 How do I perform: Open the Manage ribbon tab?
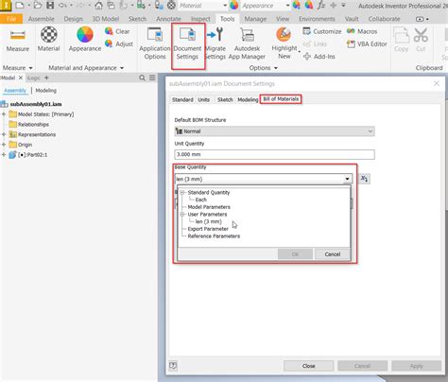255,19
